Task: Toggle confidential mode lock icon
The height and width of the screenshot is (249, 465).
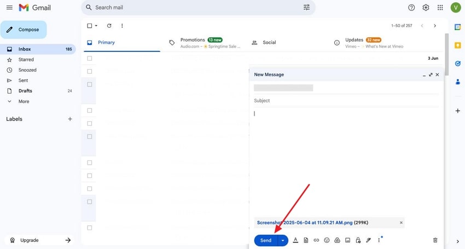Action: point(358,240)
